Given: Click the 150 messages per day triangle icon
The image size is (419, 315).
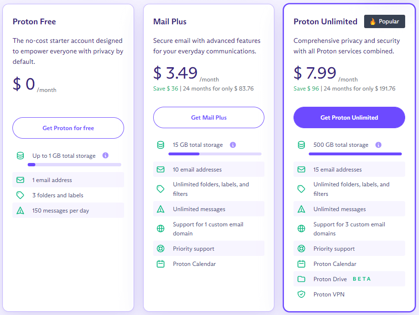Looking at the screenshot, I should [21, 211].
